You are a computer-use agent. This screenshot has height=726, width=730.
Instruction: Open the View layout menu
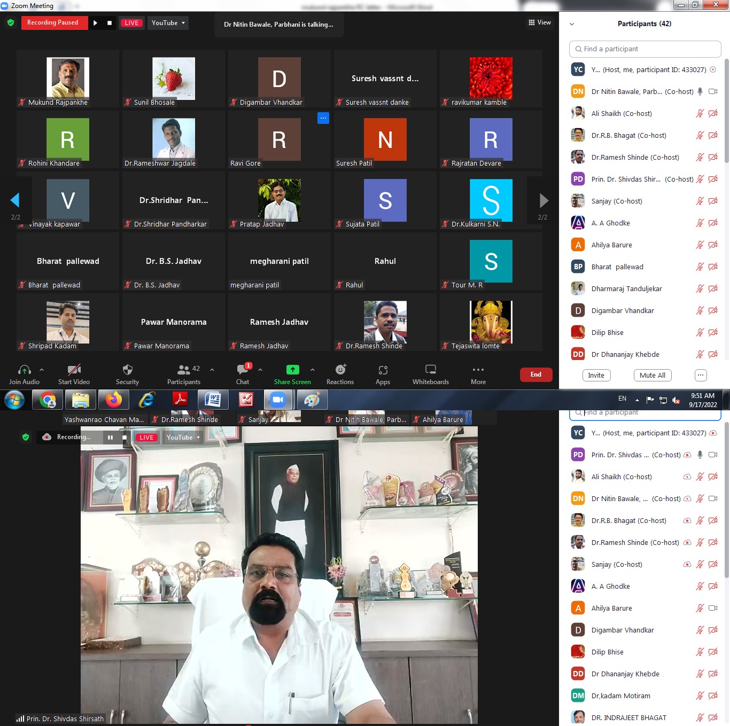[540, 22]
